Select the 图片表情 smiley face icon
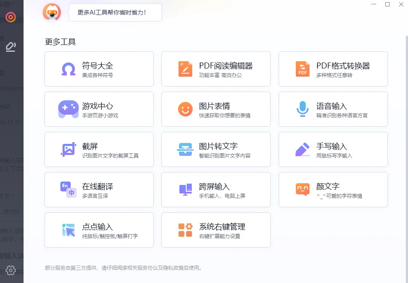Viewport: 408px width, 283px height. (185, 109)
